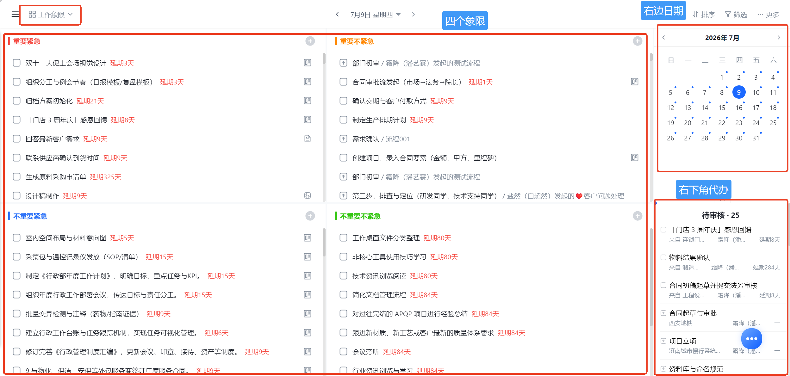The width and height of the screenshot is (790, 376).
Task: Check 双十一大促主会场视觉设计 task
Action: tap(16, 63)
